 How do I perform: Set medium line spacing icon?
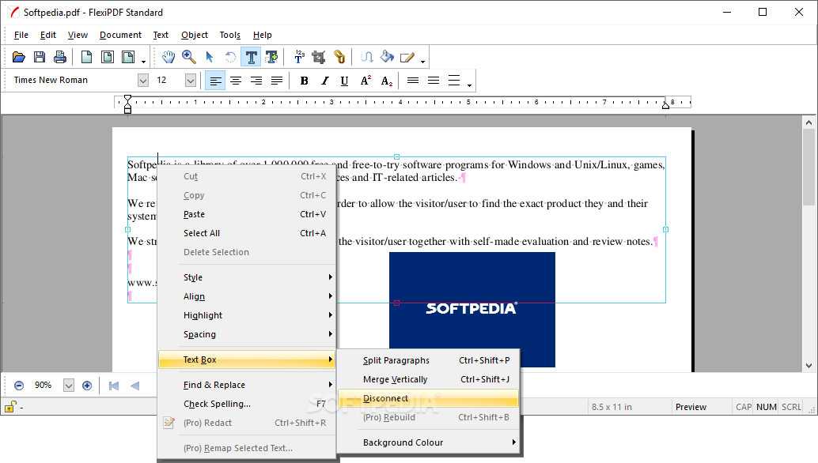click(x=433, y=81)
